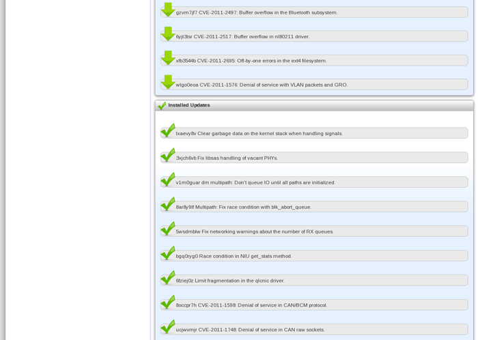Click download arrow beside CVE-2011-2517 nl80211 update
The height and width of the screenshot is (340, 478).
(x=168, y=34)
